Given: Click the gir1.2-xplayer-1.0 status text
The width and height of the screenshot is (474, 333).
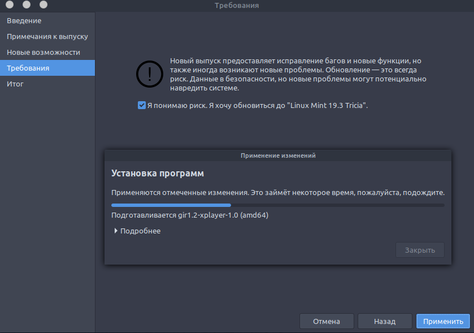Looking at the screenshot, I should click(x=189, y=215).
